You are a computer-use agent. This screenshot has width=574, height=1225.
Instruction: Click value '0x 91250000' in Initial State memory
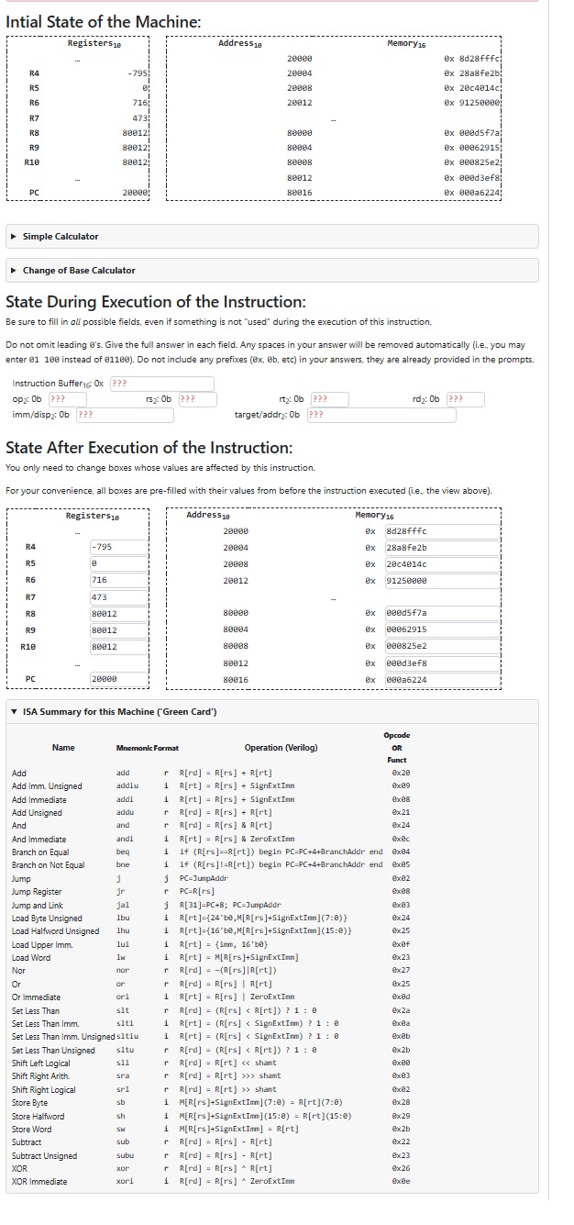(472, 103)
